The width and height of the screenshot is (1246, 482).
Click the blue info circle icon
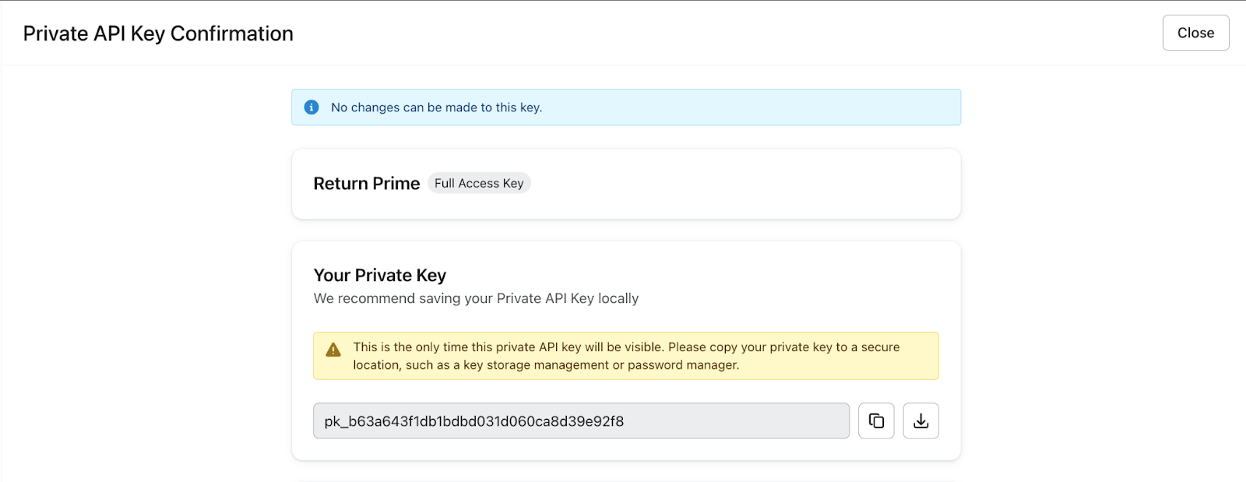click(311, 107)
